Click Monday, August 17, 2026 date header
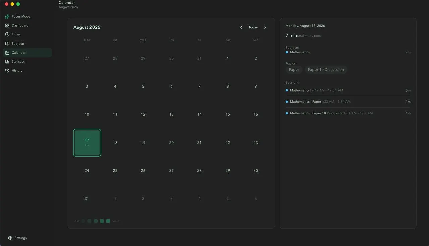429x246 pixels. coord(305,26)
